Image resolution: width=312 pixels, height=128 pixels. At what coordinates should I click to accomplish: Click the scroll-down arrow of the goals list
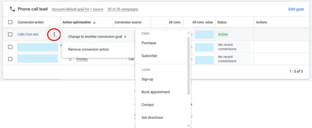(189, 126)
